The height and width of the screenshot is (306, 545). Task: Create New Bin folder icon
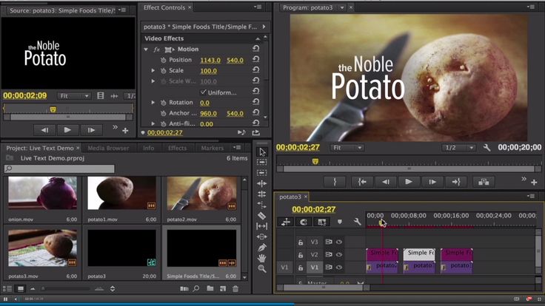click(x=210, y=288)
